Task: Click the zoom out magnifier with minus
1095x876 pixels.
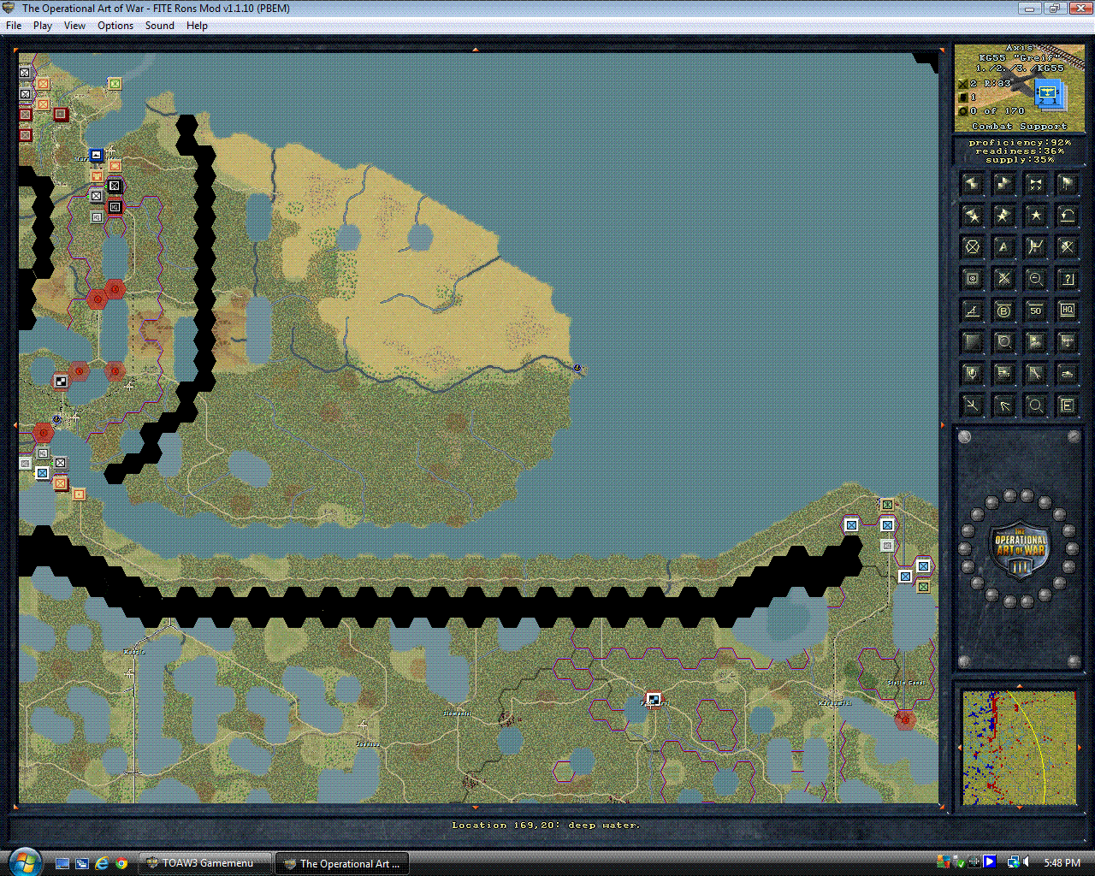Action: point(1036,279)
